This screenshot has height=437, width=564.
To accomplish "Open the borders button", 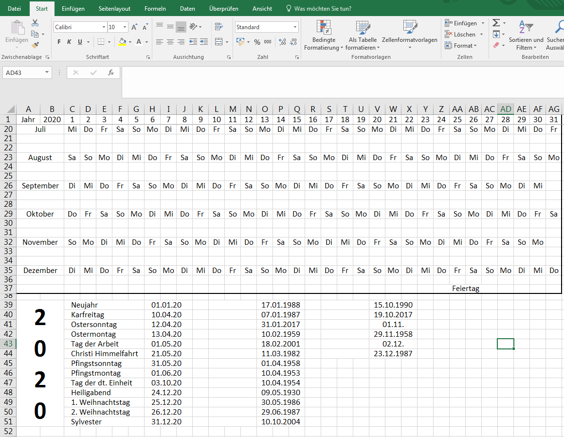I will click(x=101, y=42).
